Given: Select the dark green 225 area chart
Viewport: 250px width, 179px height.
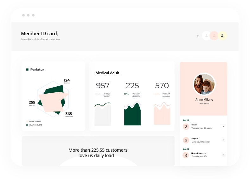Looking at the screenshot, I should click(x=132, y=115).
